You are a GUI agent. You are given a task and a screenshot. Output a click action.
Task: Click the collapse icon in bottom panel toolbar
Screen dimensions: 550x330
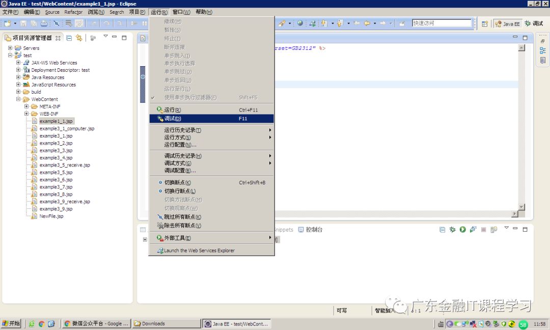coord(443,230)
